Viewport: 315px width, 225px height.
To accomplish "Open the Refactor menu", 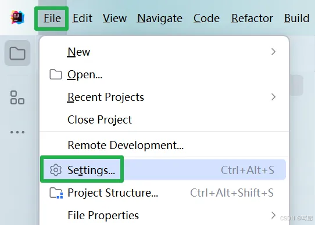I will pos(252,19).
